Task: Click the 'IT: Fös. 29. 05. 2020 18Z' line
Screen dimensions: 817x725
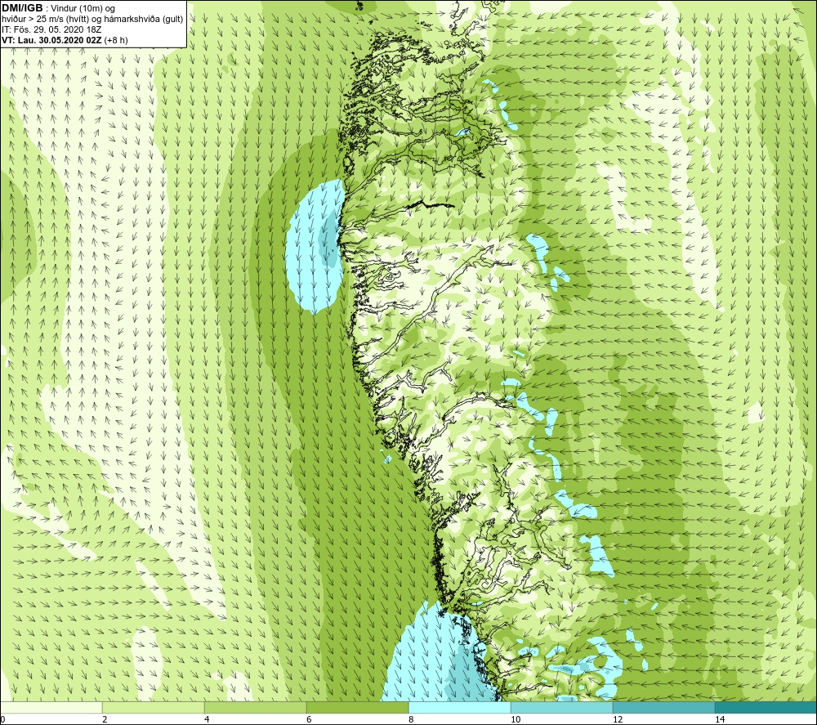Action: click(51, 29)
